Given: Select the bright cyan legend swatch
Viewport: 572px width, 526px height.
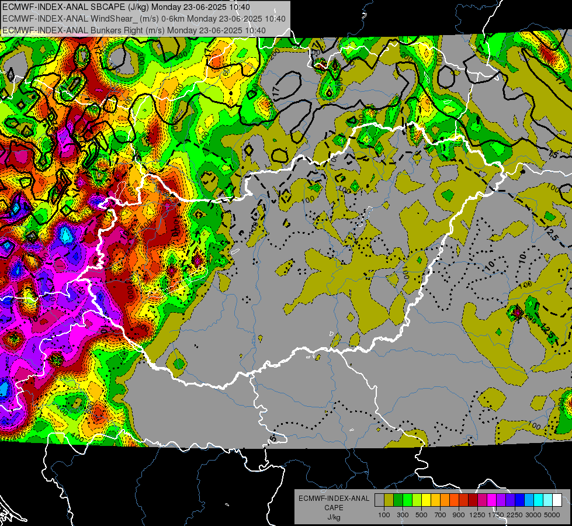Looking at the screenshot, I should [539, 500].
